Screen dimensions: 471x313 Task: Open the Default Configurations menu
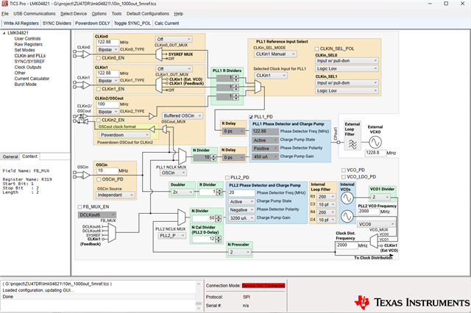tap(148, 14)
